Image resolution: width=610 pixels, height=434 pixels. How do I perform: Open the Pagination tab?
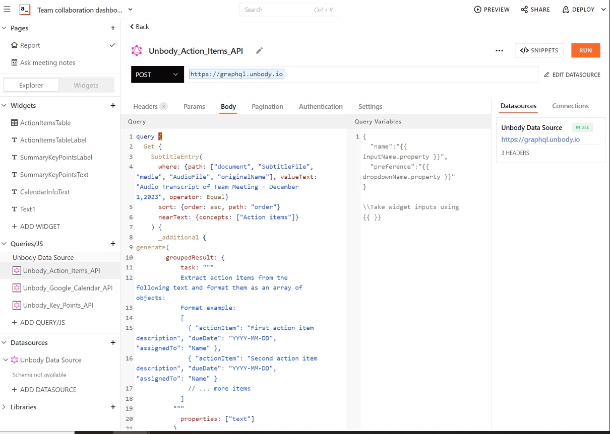click(x=267, y=106)
